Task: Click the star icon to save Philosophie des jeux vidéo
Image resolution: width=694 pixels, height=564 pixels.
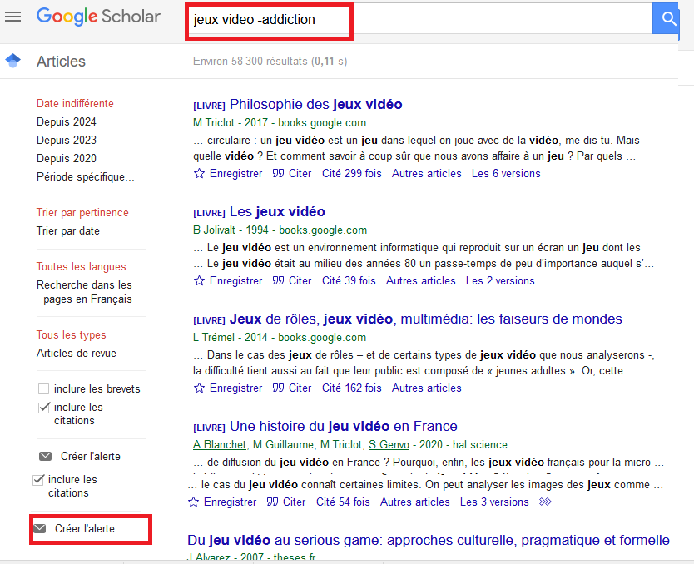Action: 199,174
